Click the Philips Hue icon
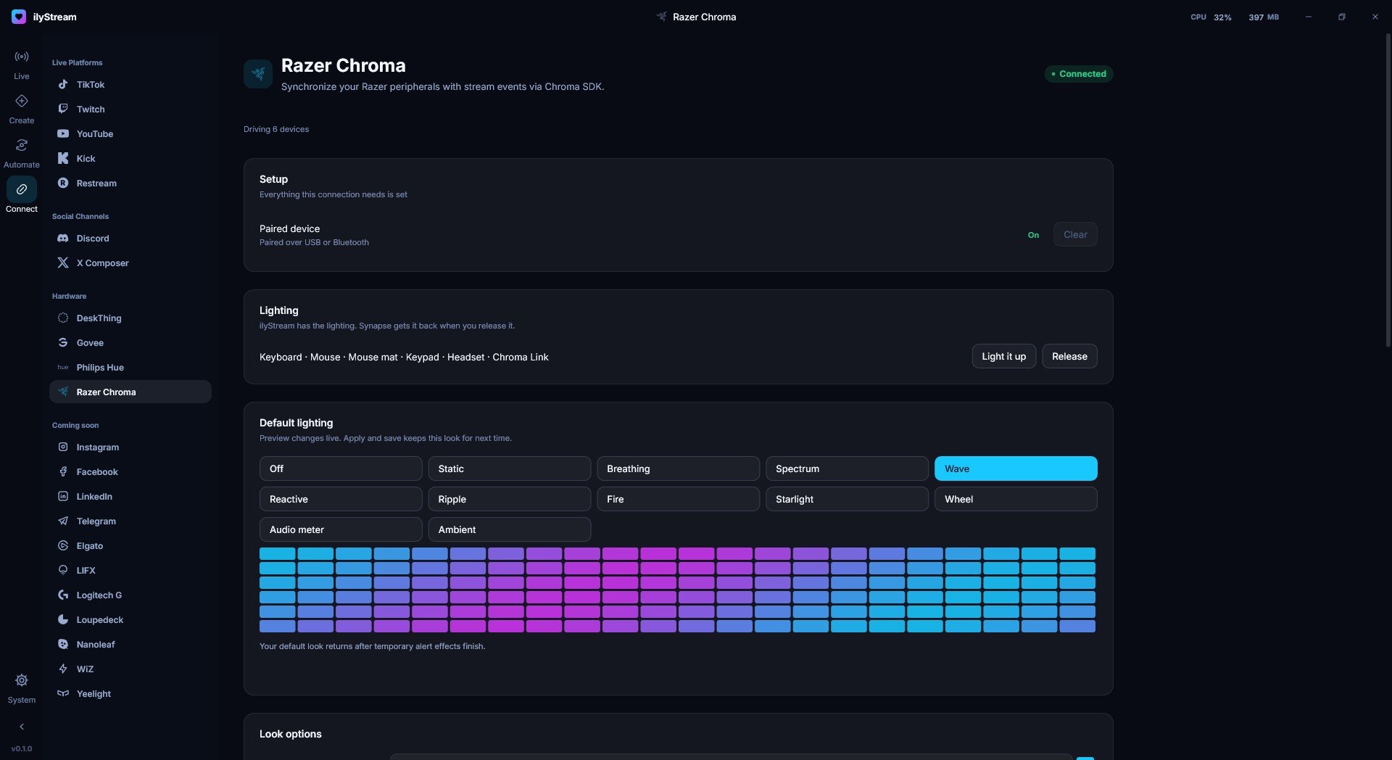Viewport: 1392px width, 760px height. tap(63, 367)
